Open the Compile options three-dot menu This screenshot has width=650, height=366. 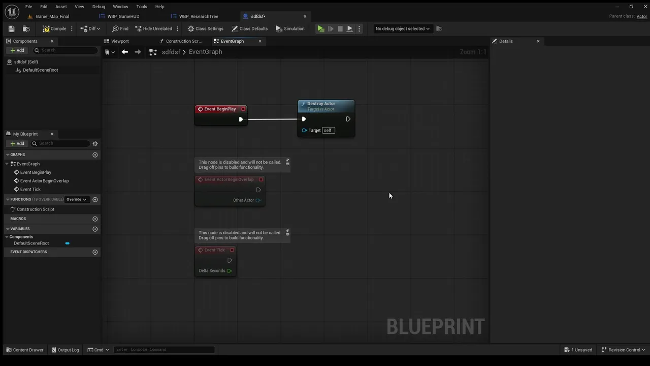point(72,29)
